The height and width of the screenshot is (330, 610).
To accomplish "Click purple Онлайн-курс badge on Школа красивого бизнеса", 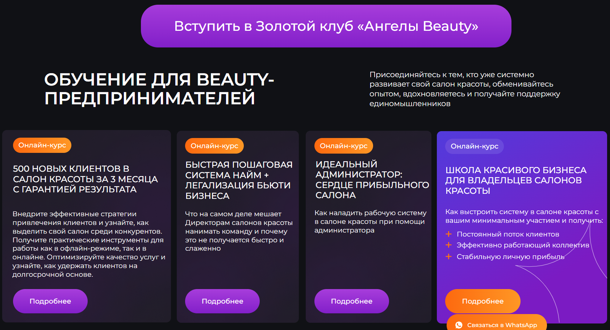I will click(475, 146).
